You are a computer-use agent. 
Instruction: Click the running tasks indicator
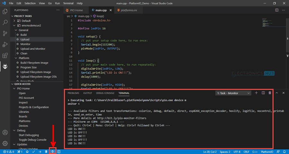pos(20,152)
